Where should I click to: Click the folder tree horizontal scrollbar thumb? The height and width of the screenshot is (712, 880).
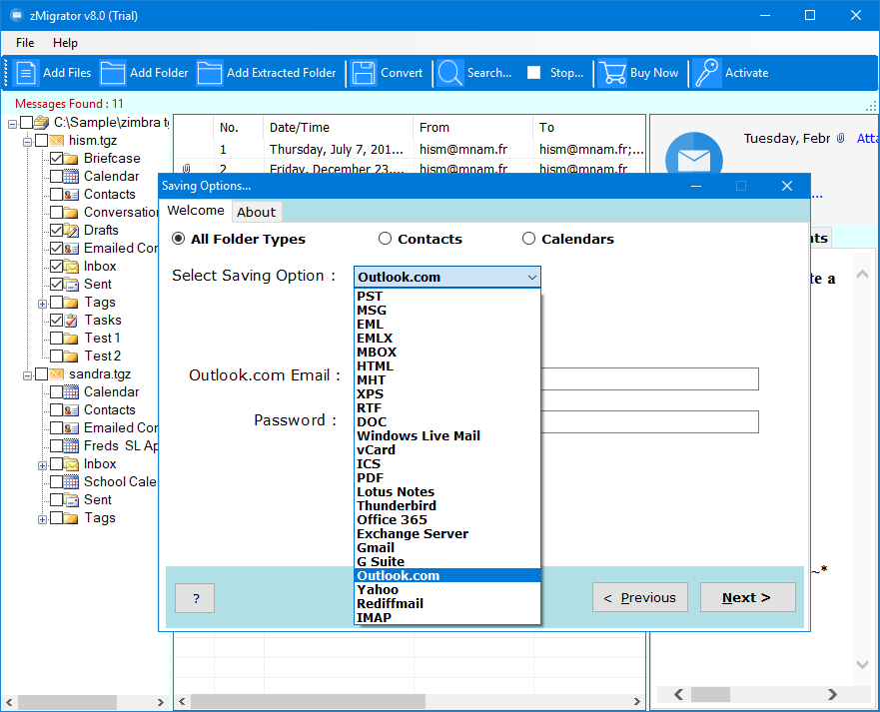pos(67,702)
